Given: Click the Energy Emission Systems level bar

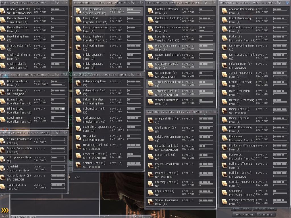Looking at the screenshot, I should click(x=134, y=9).
